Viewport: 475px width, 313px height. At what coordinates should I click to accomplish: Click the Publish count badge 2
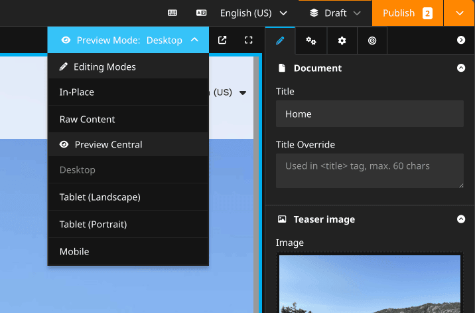[x=427, y=13]
